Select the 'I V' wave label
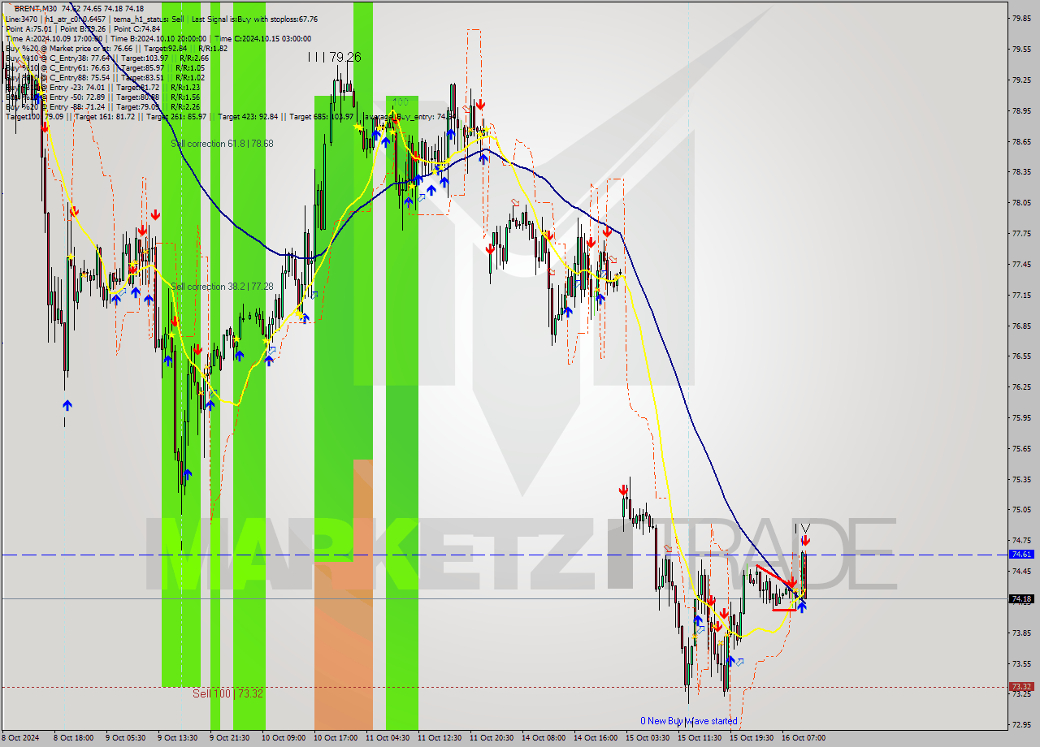Viewport: 1040px width, 747px height. (x=802, y=528)
